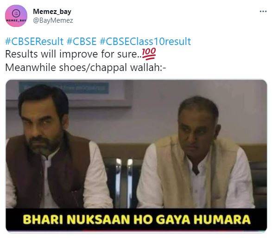Click the small circle logo inside the avatar
The width and height of the screenshot is (272, 238).
click(16, 13)
